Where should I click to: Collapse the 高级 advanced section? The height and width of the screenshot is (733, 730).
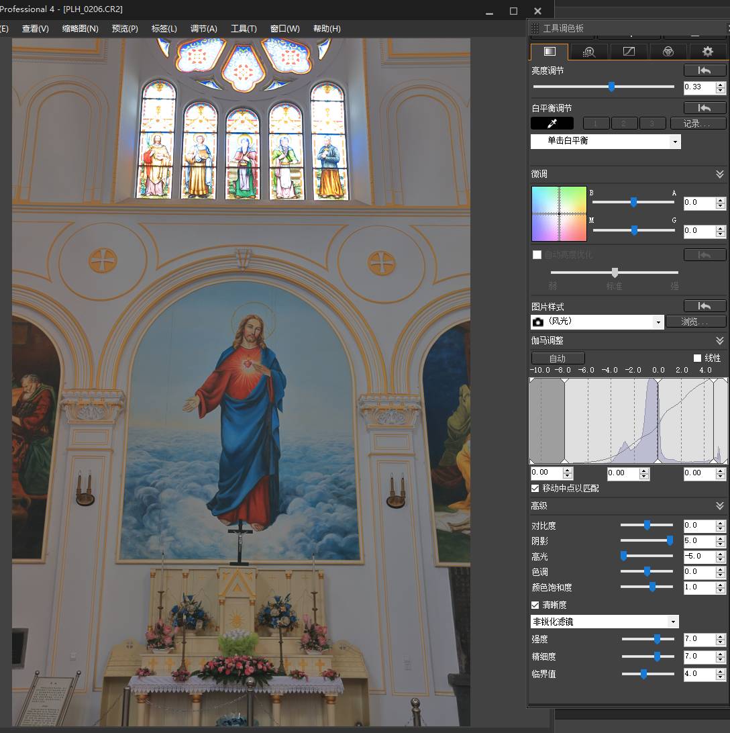720,506
